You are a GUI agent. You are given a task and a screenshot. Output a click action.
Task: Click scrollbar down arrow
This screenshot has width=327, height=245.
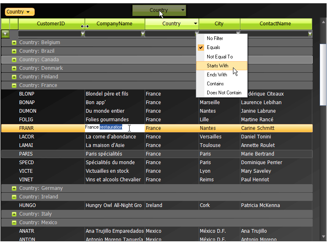pos(323,236)
